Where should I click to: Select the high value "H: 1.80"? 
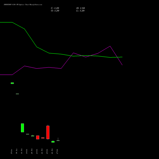click(80, 8)
